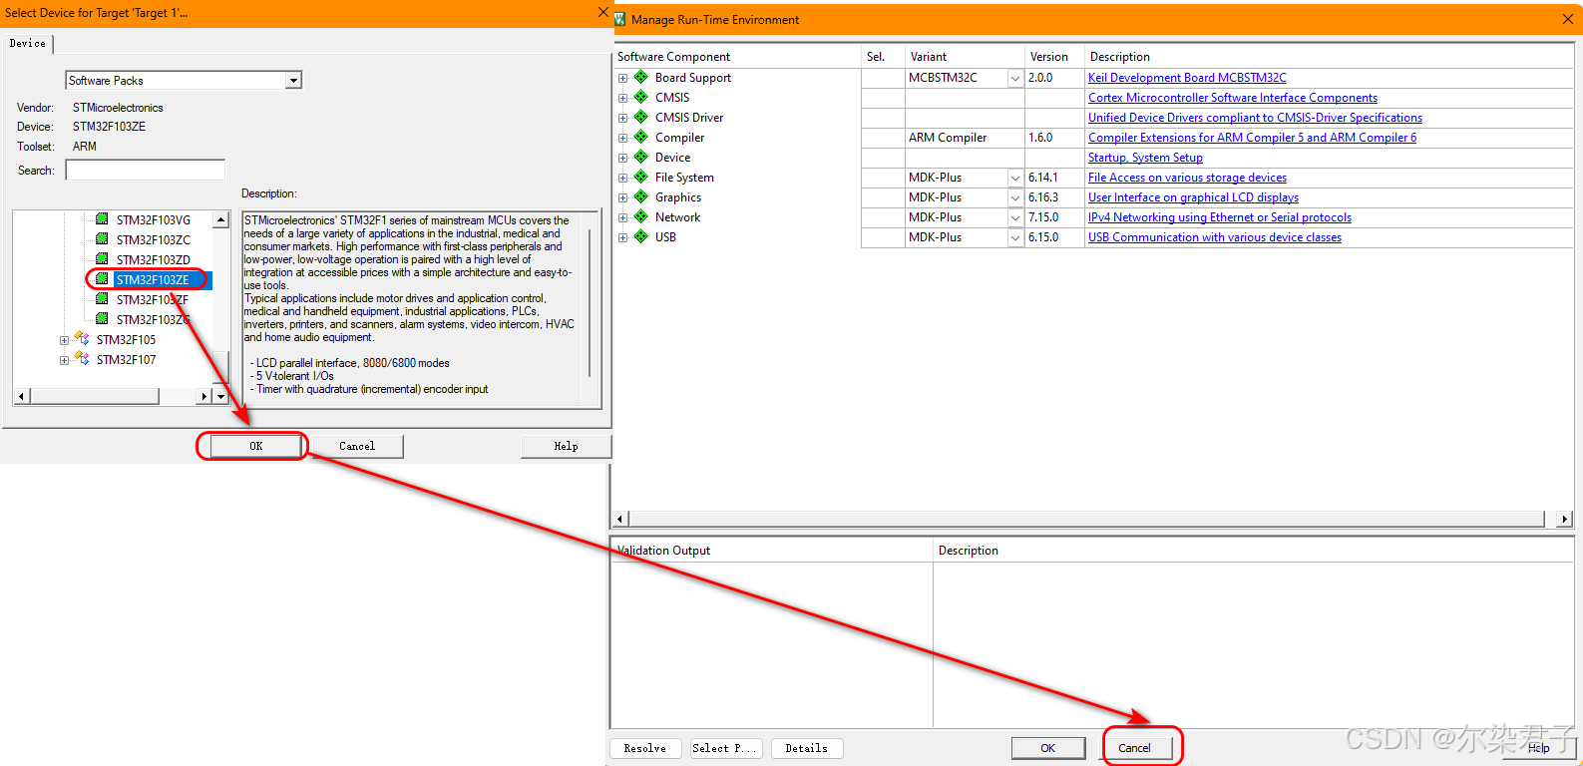Close the Select Device dialog
The width and height of the screenshot is (1583, 766).
[602, 12]
